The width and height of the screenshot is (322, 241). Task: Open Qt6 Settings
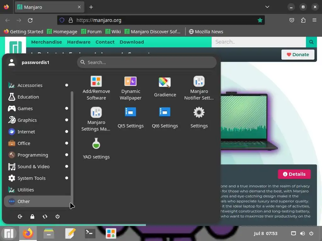coord(165,118)
